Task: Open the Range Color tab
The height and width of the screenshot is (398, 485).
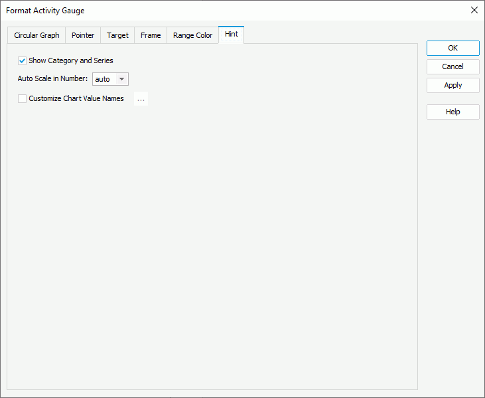Action: coord(192,35)
